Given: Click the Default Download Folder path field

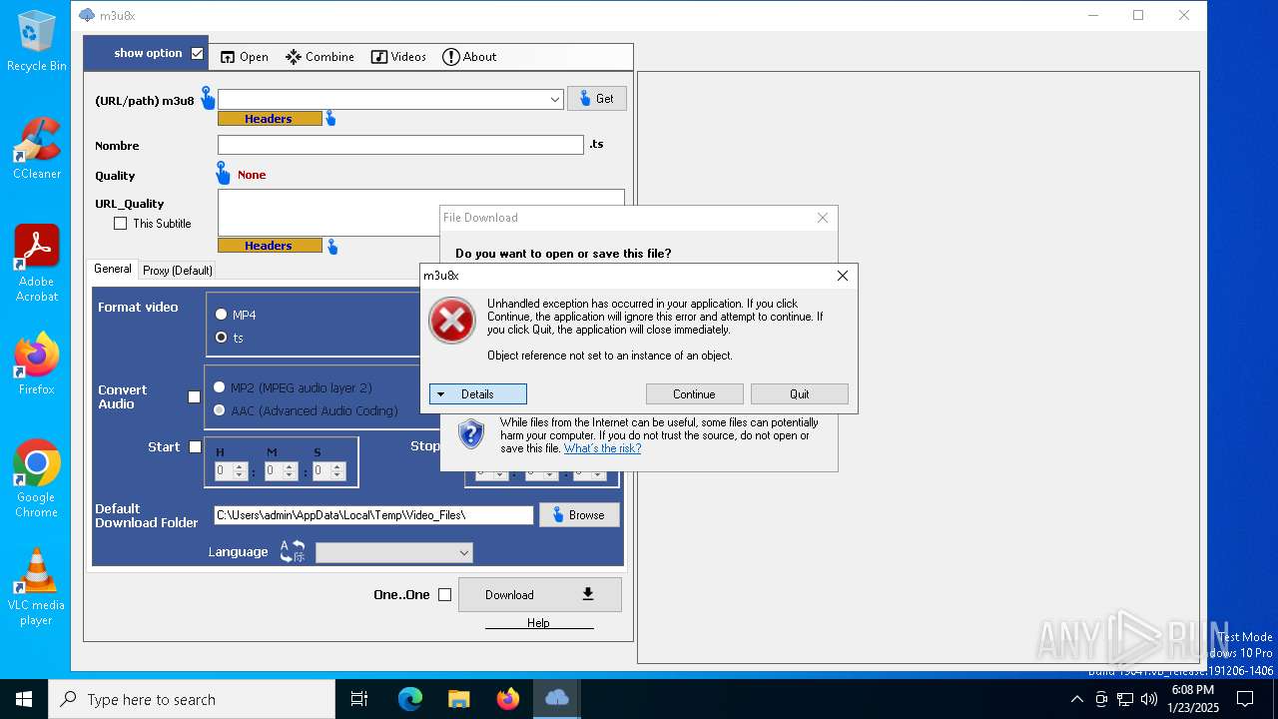Looking at the screenshot, I should [373, 515].
